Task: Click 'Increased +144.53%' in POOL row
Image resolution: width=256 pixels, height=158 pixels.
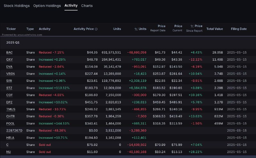Action: tap(54, 123)
